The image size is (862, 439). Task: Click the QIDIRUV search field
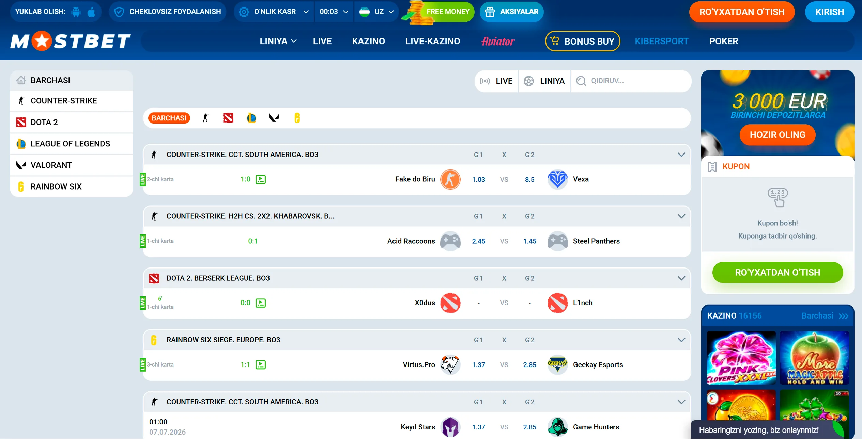click(631, 81)
